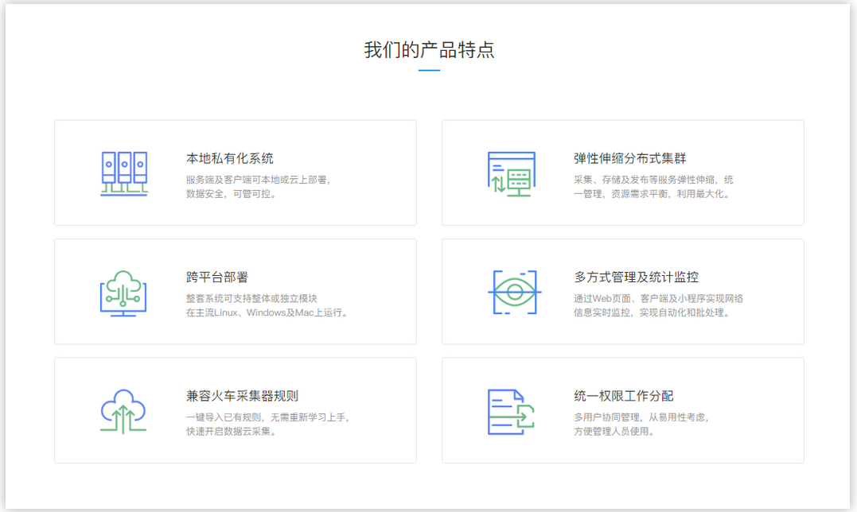Select the elastic scaling cluster icon
This screenshot has width=857, height=512.
512,173
